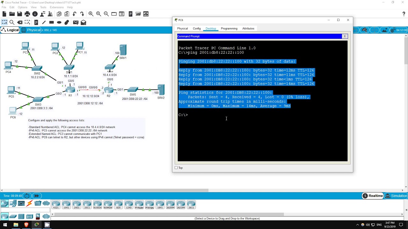Image resolution: width=408 pixels, height=229 pixels.
Task: Open File Explorer from the taskbar
Action: pyautogui.click(x=16, y=225)
